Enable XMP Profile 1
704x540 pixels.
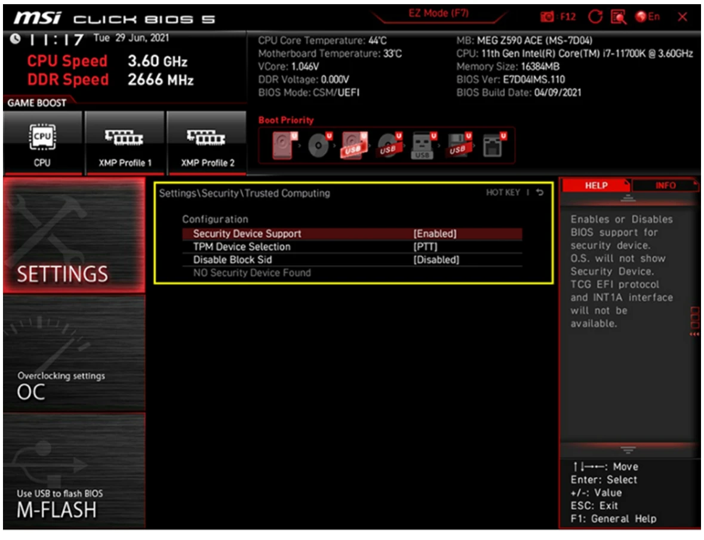[x=125, y=143]
